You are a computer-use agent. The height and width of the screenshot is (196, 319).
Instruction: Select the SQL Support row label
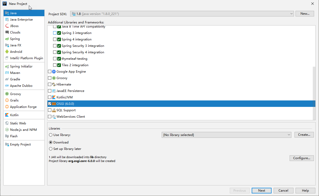(66, 110)
